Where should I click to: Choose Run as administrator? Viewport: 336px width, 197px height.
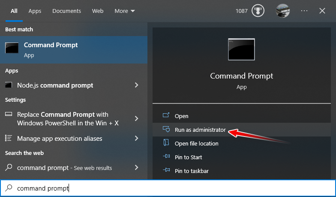(200, 130)
